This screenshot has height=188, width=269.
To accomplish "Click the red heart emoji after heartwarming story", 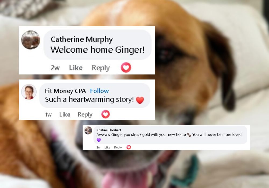I will point(140,100).
